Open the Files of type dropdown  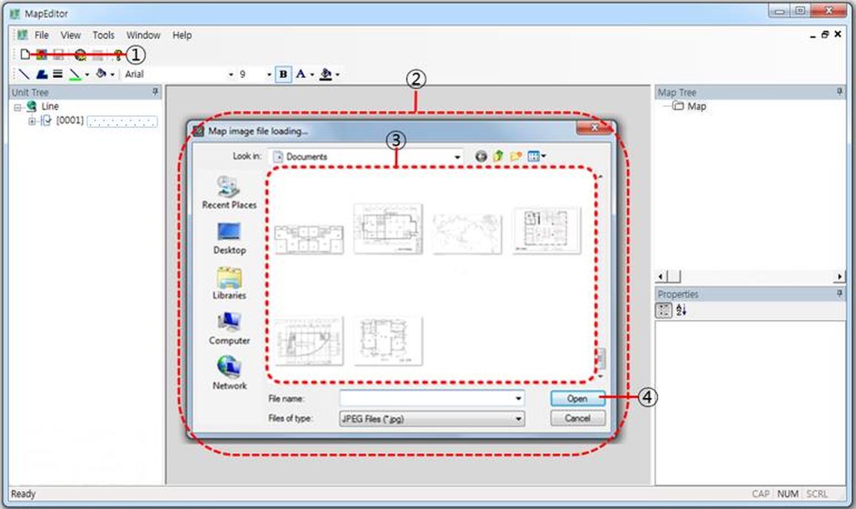[x=518, y=419]
